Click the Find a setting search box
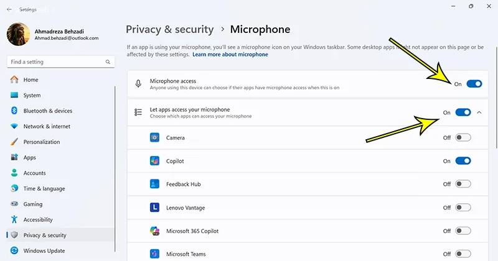Viewport: 498px width, 261px height. click(56, 62)
